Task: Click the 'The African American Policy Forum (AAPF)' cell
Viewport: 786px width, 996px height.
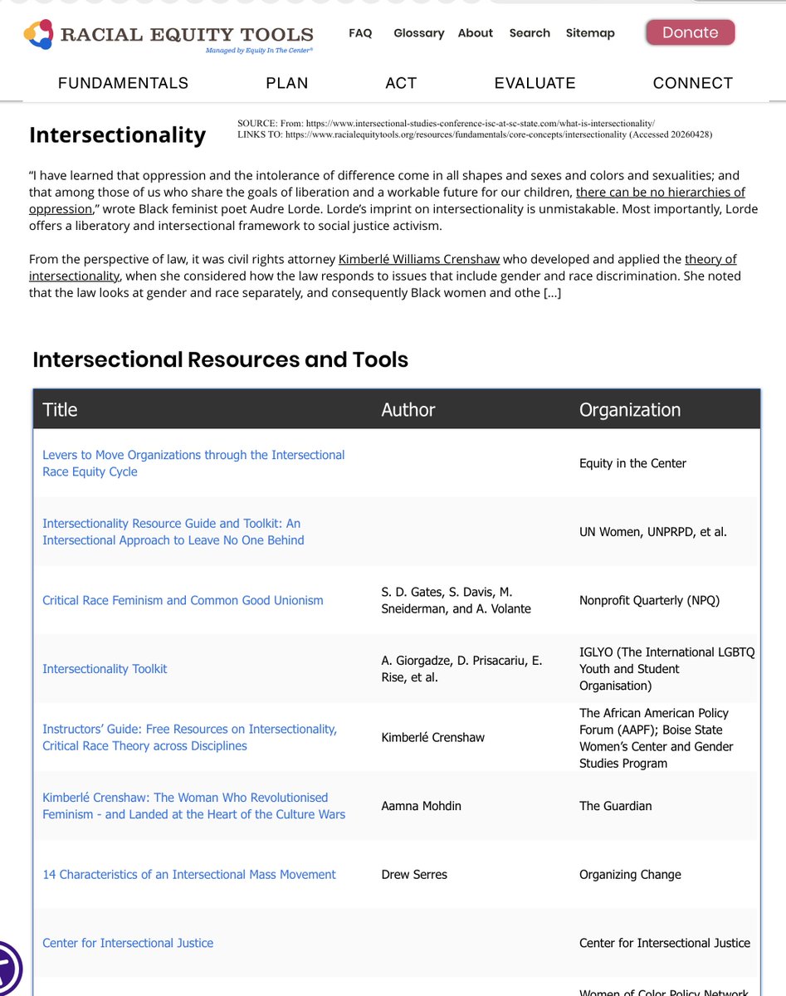Action: (x=657, y=738)
